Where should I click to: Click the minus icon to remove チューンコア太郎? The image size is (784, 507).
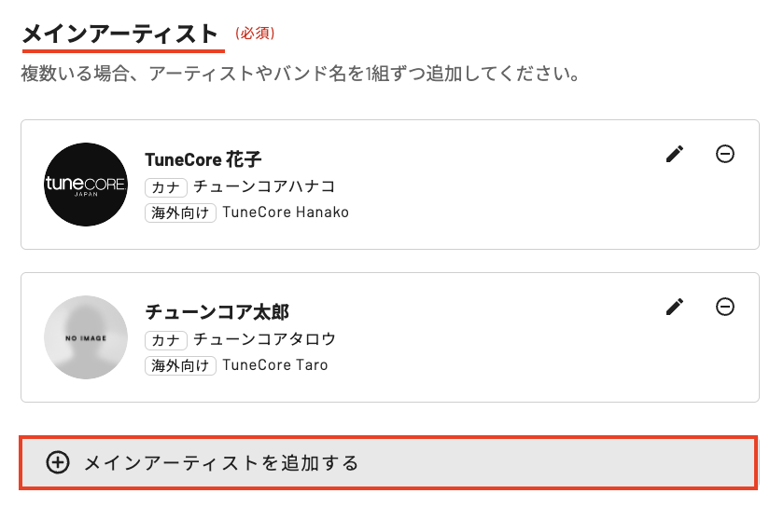pos(724,307)
